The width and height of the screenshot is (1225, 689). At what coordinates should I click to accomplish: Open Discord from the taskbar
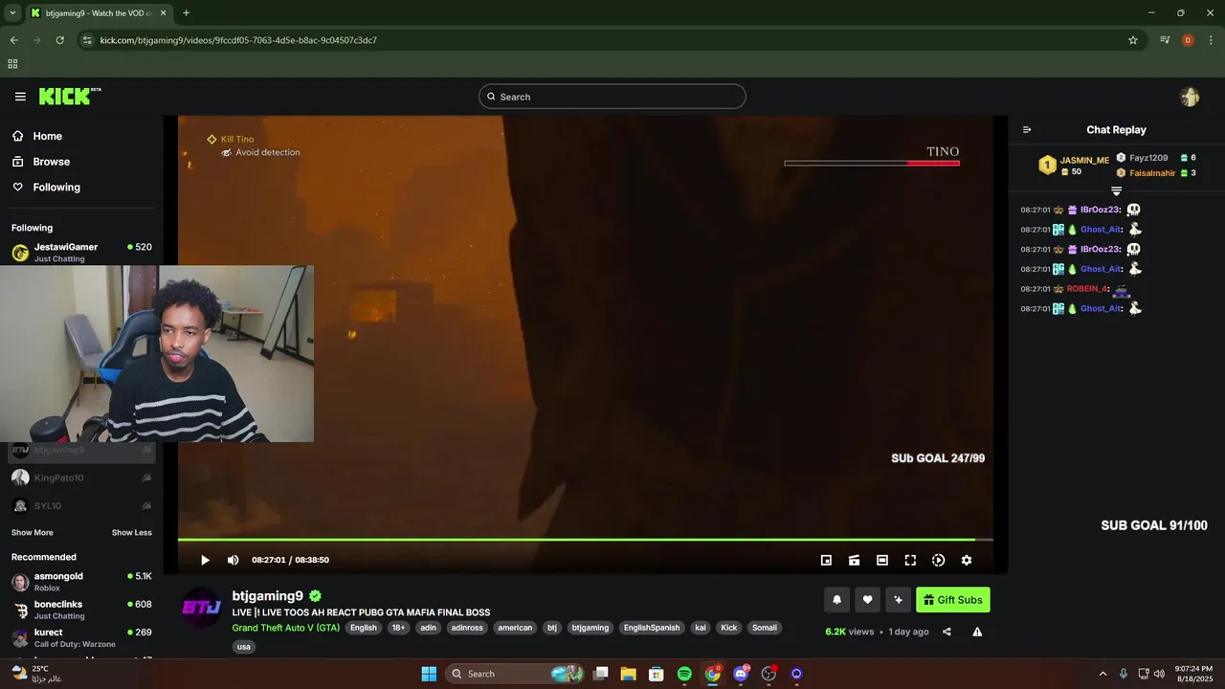point(741,674)
